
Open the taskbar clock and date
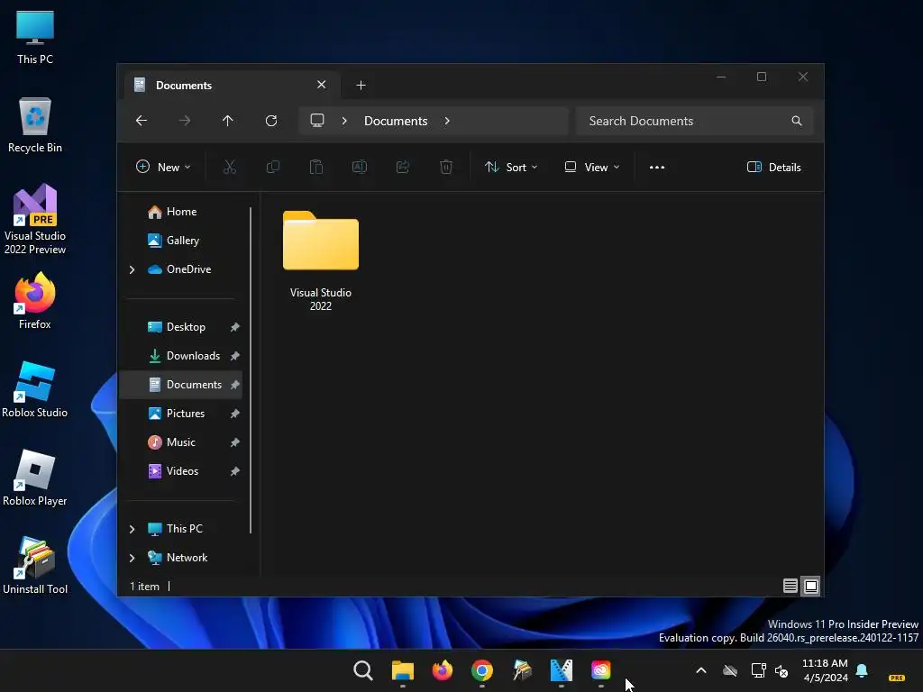pos(826,670)
